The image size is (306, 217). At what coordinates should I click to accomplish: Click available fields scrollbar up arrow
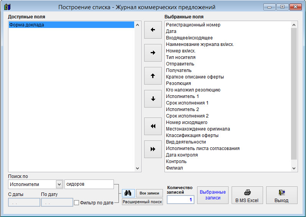pyautogui.click(x=137, y=25)
